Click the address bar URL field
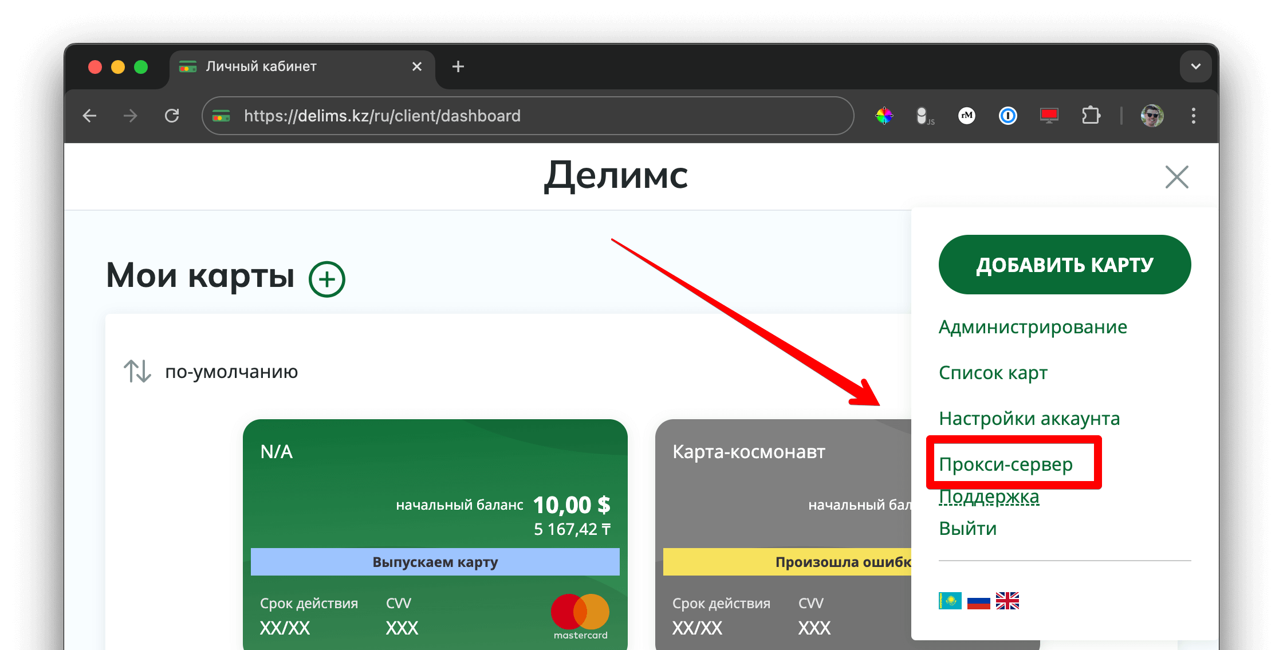 point(528,116)
